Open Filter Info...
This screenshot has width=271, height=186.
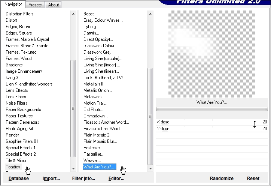click(x=83, y=178)
